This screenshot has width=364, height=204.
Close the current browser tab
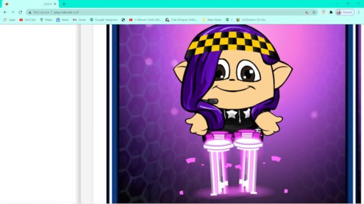(x=55, y=4)
